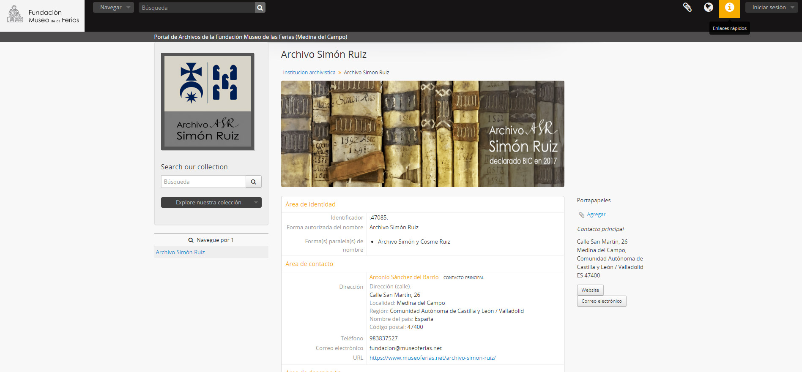Click the Código postal 47400 line
The image size is (802, 372).
click(x=396, y=327)
